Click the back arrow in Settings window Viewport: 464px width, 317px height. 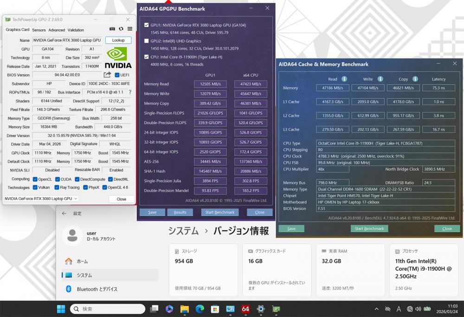pyautogui.click(x=64, y=213)
